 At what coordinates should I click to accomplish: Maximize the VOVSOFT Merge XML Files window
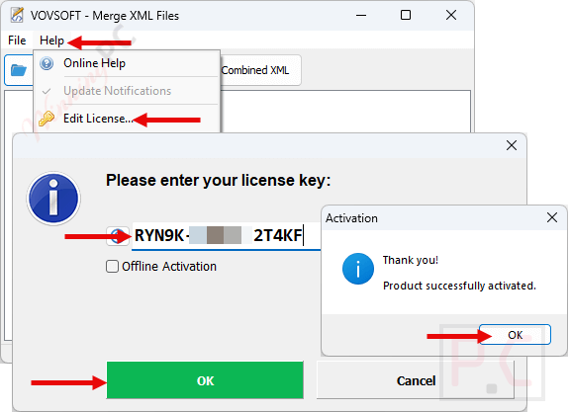tap(406, 15)
